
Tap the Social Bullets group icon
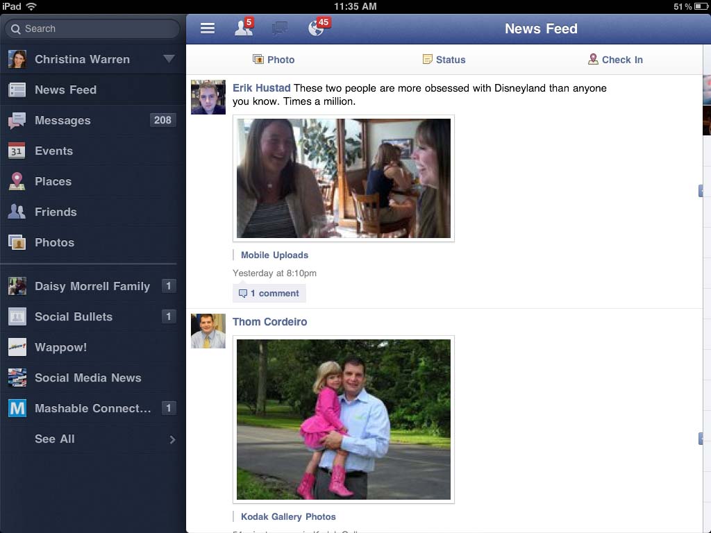pos(17,316)
